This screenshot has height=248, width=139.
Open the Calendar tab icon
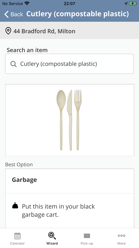point(17,236)
